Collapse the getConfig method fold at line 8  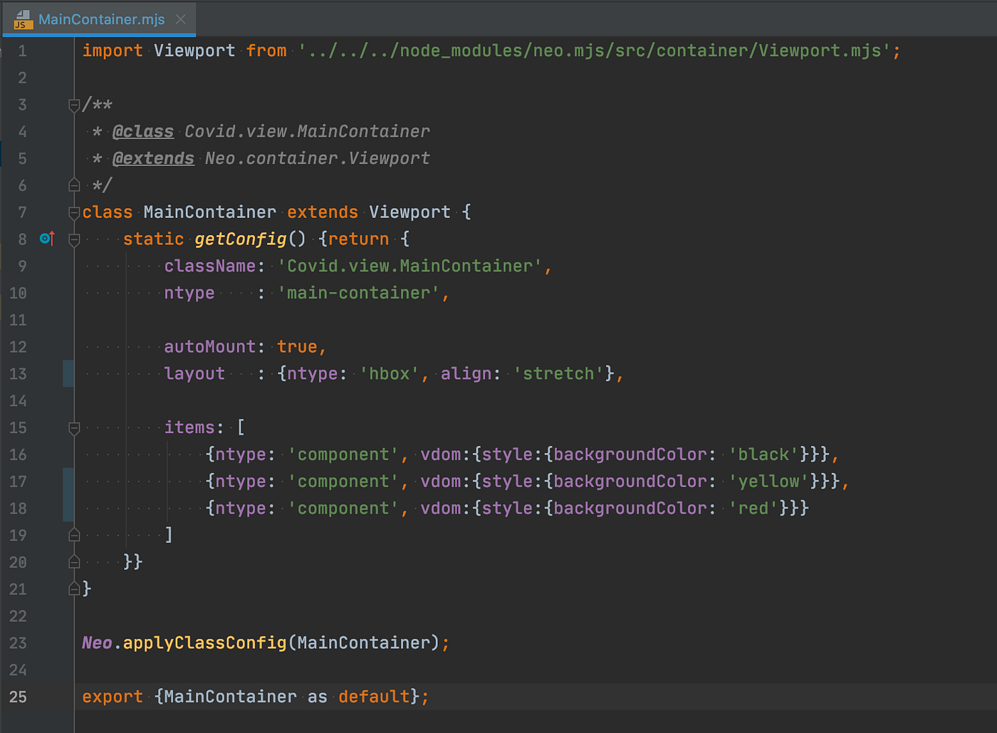(73, 240)
